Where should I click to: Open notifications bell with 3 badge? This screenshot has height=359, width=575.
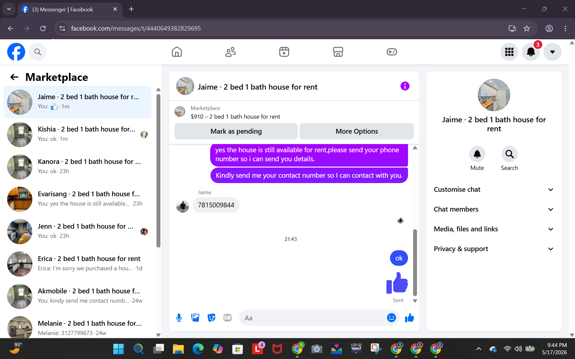(x=531, y=52)
